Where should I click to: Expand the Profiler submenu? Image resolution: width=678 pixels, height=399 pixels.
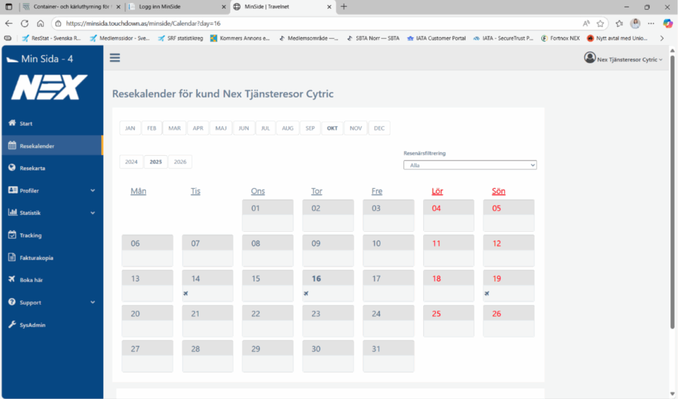[93, 190]
